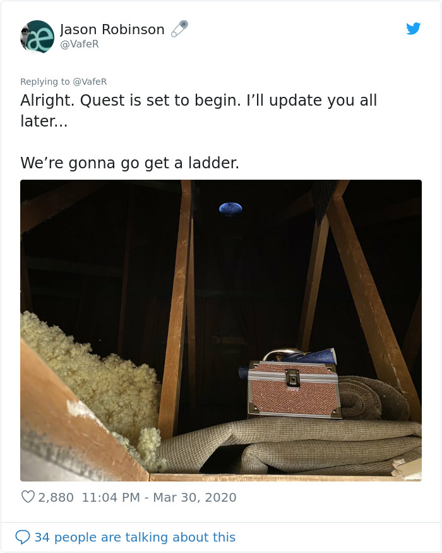Click the safety pin emoji beside the name
Image resolution: width=442 pixels, height=553 pixels.
179,28
